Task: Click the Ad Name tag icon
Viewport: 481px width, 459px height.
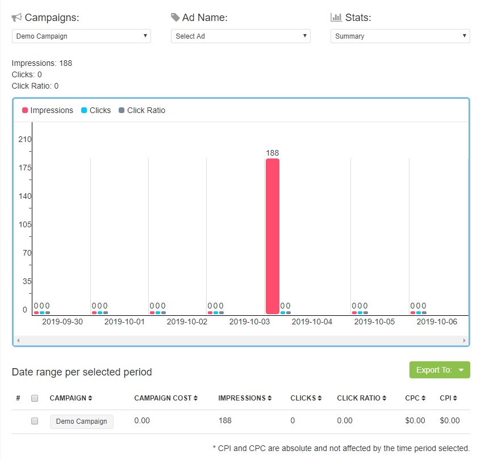Action: (x=175, y=18)
